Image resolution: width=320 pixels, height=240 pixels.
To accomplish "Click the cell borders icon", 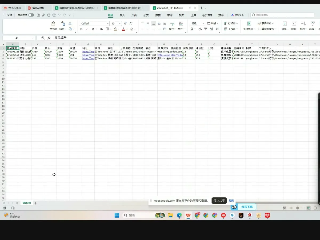I will coord(107,29).
